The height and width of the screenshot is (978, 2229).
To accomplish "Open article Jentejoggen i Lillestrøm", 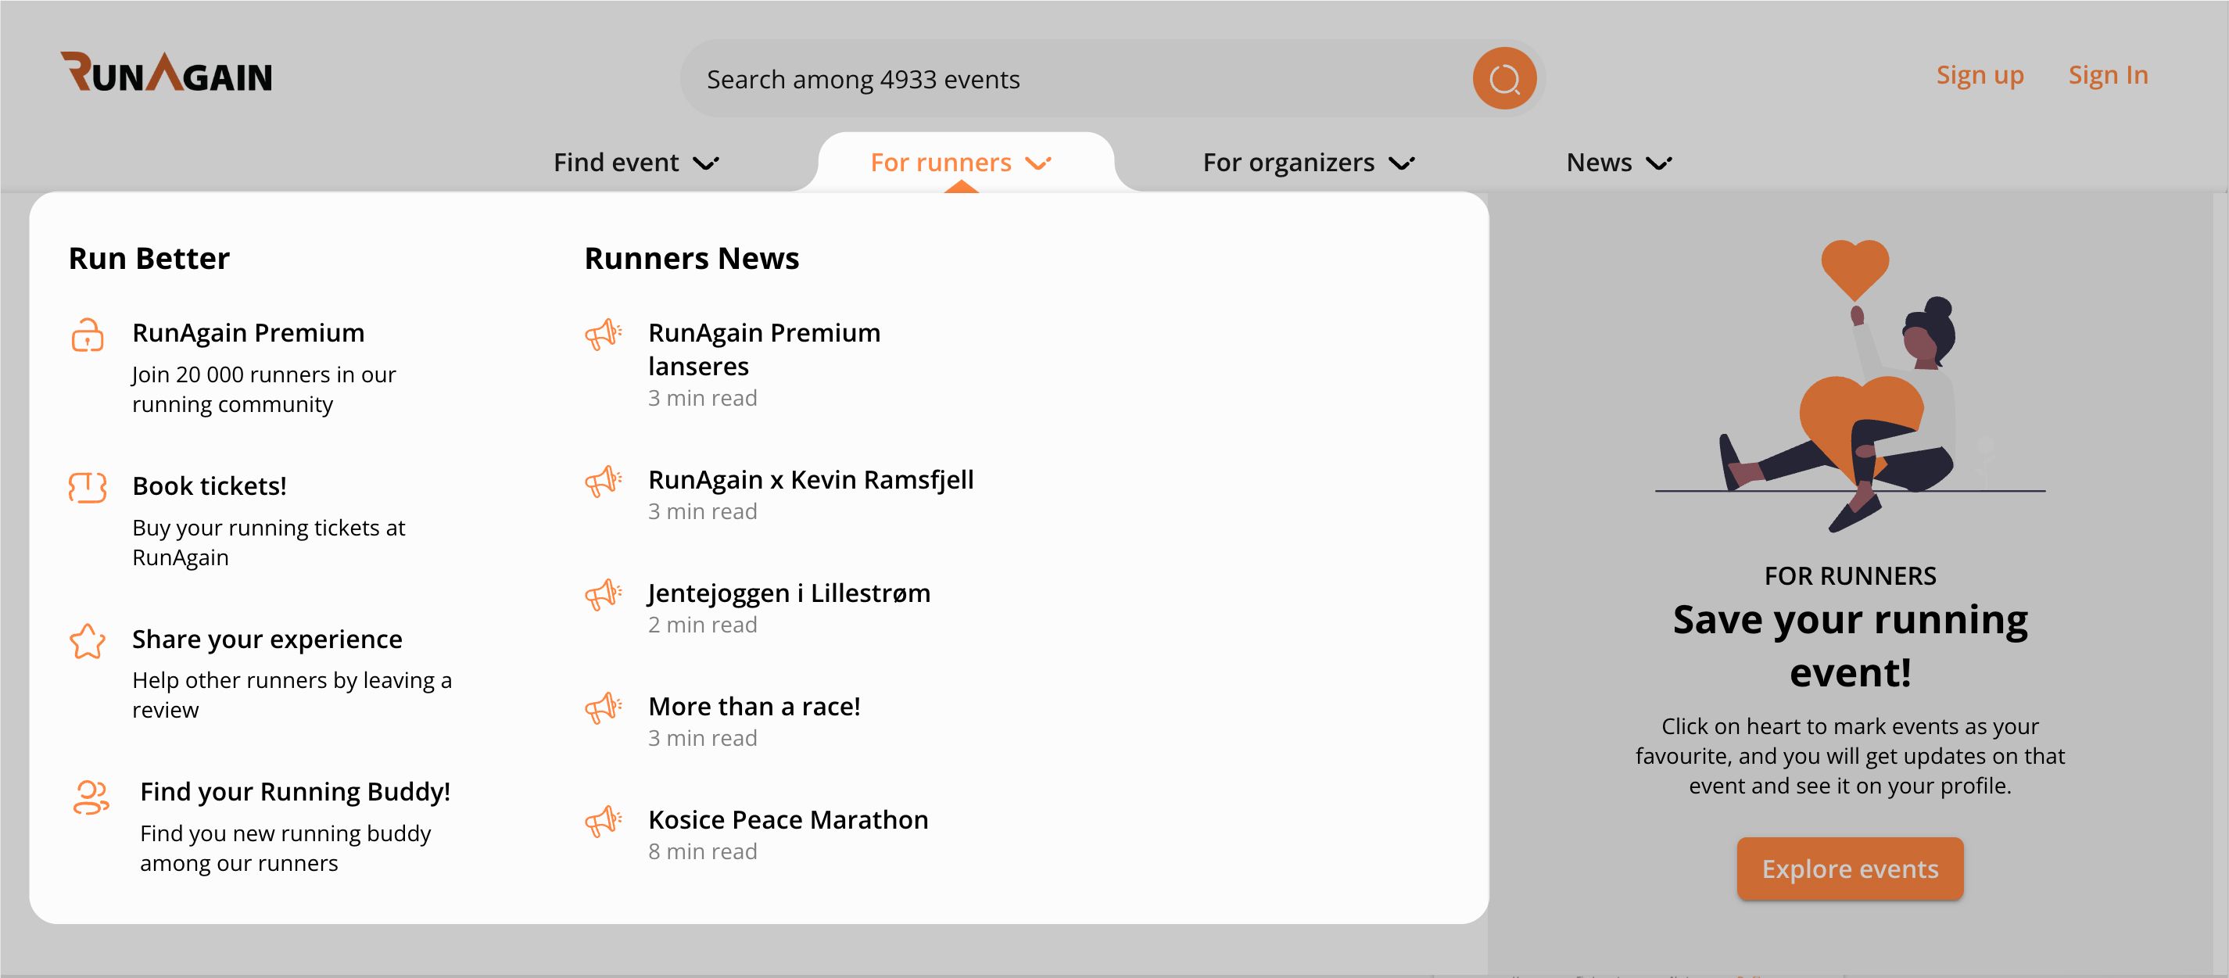I will click(789, 593).
